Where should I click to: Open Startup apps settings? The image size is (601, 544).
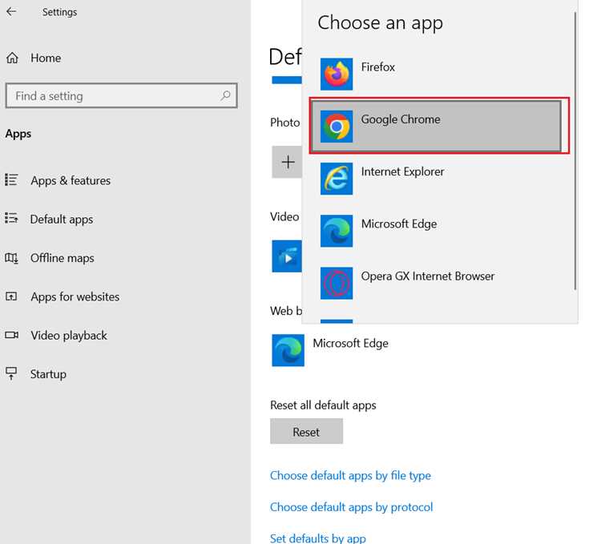pos(48,374)
